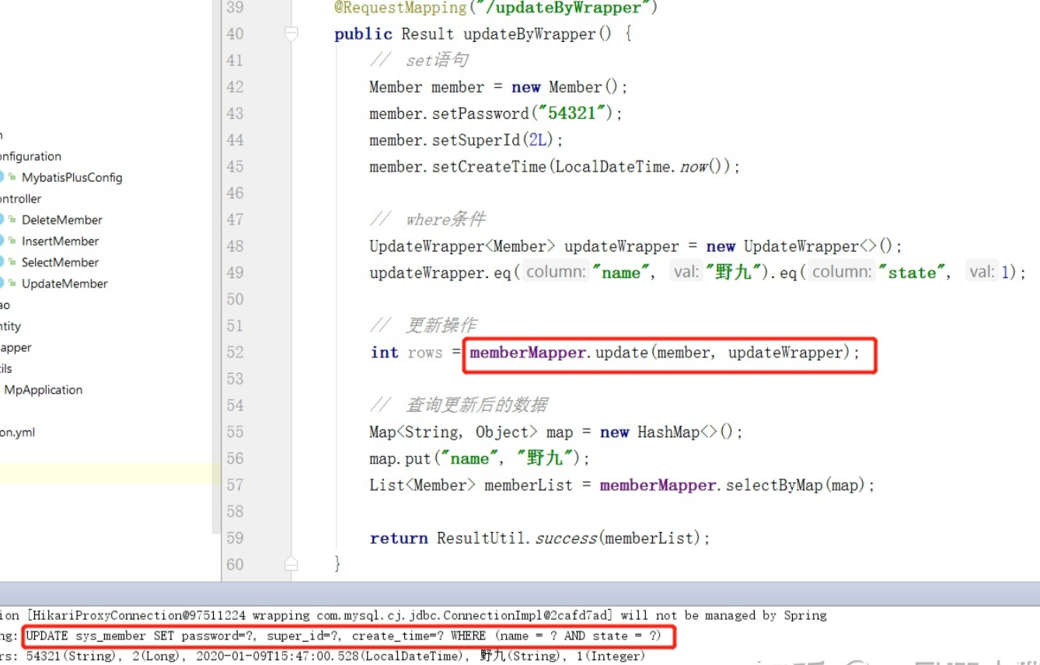
Task: Click the "54321" string in the editor
Action: [571, 113]
